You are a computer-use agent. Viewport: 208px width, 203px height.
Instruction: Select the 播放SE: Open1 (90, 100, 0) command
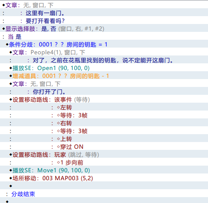coord(104,67)
